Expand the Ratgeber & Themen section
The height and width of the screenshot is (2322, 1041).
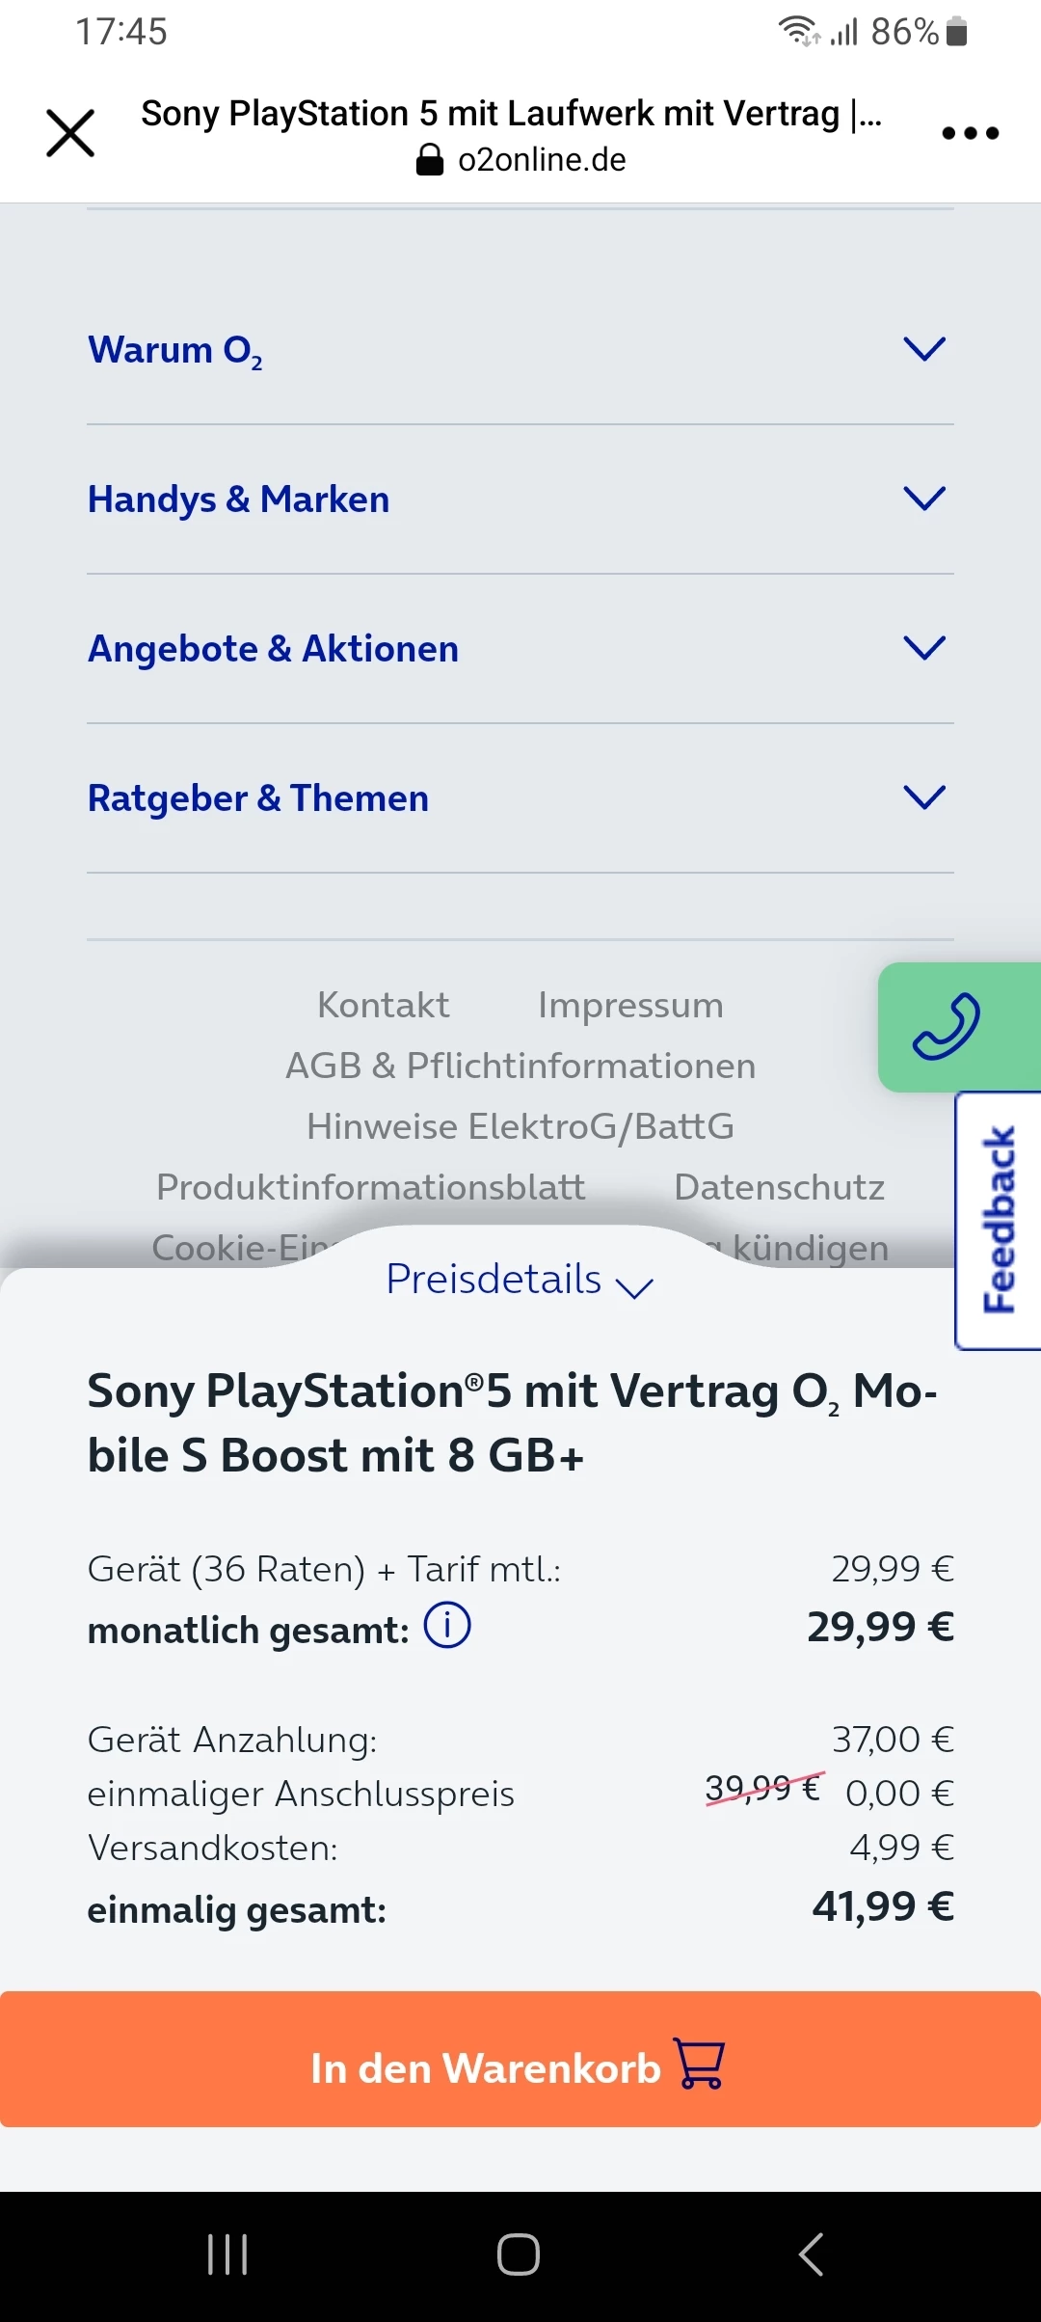click(923, 797)
